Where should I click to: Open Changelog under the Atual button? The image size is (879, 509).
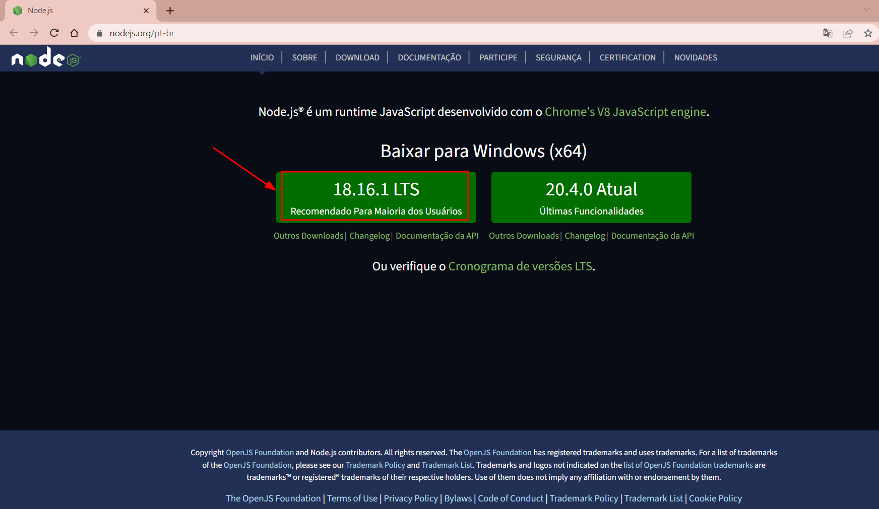[x=585, y=236]
